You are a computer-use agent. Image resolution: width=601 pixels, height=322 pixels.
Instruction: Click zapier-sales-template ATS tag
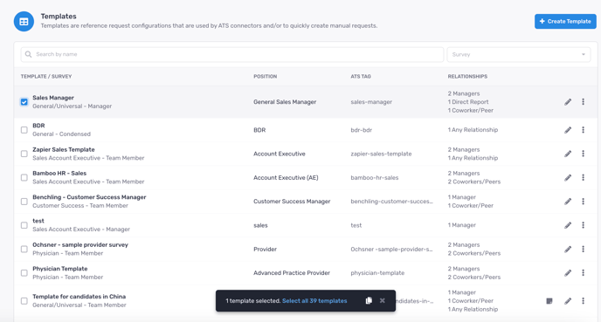pyautogui.click(x=381, y=154)
